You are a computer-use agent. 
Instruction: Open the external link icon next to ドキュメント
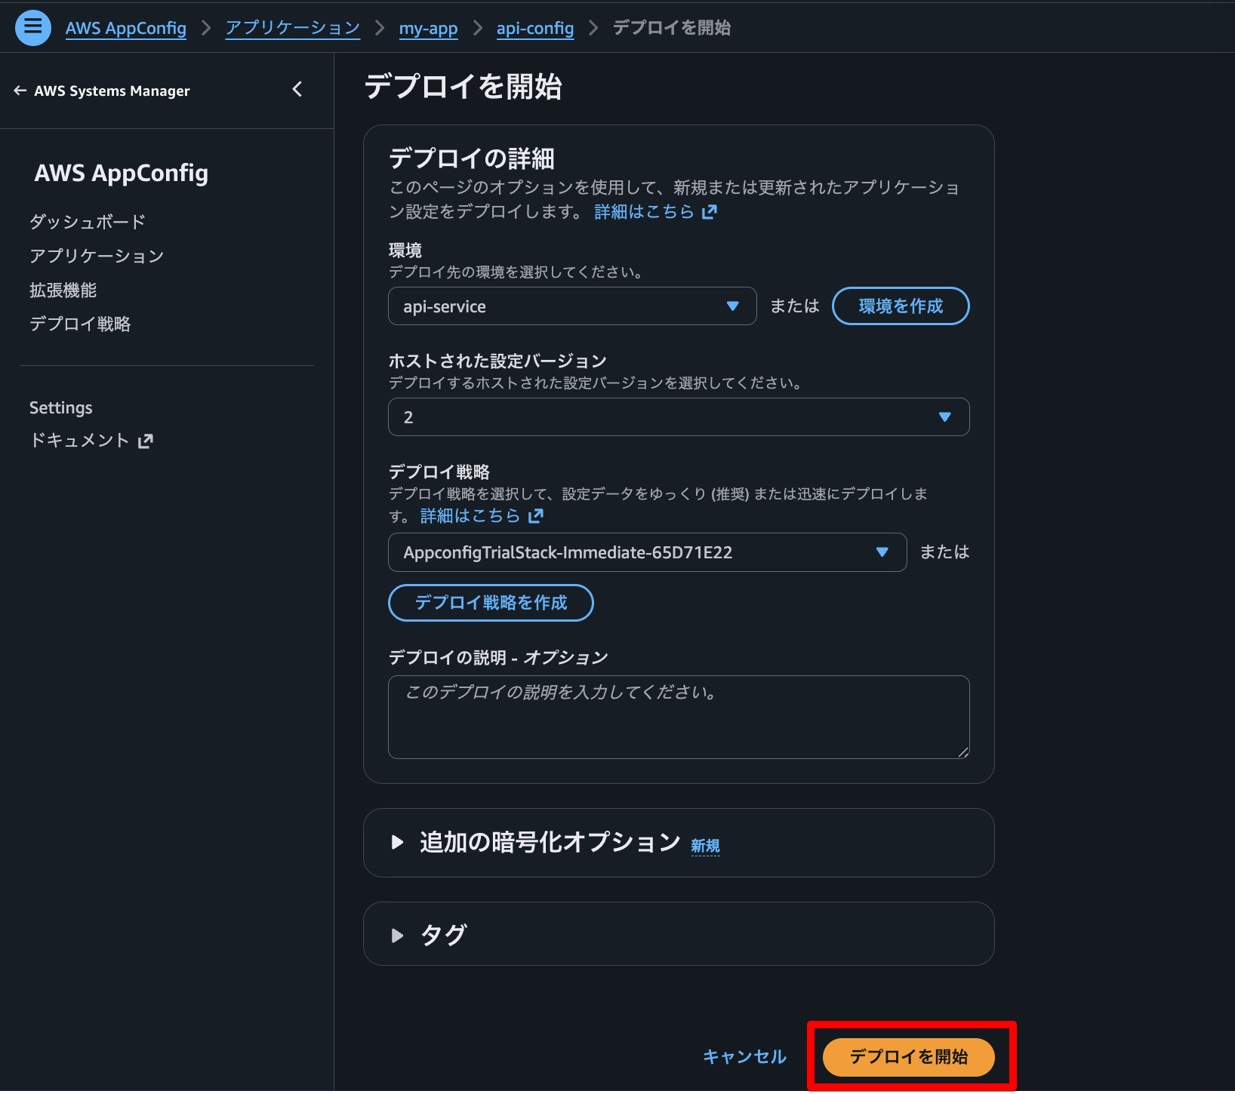[145, 440]
